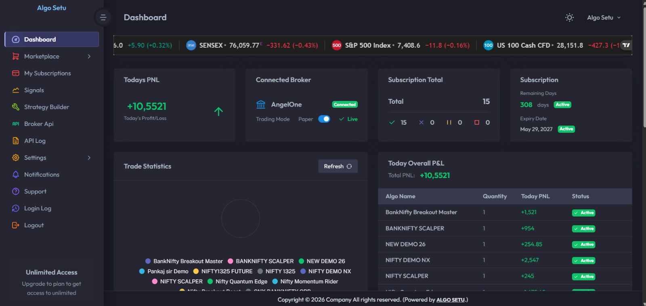The image size is (646, 306).
Task: Toggle NIFTY DEMO NX chart legend
Action: (326, 271)
